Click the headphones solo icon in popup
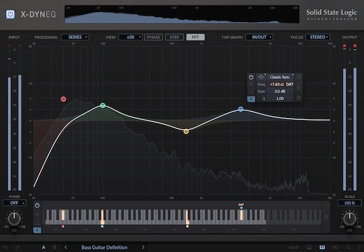 click(x=251, y=91)
